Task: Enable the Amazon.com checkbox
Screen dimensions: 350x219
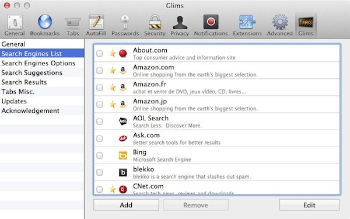Action: (100, 71)
